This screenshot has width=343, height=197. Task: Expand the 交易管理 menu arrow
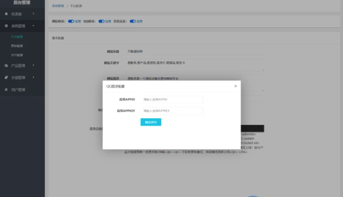click(34, 77)
